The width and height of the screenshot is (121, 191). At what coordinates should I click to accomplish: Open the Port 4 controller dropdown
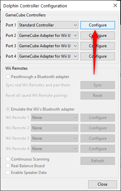[x=48, y=56]
